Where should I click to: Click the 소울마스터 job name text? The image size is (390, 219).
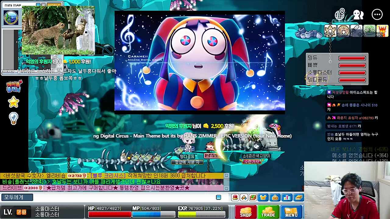coord(47,209)
